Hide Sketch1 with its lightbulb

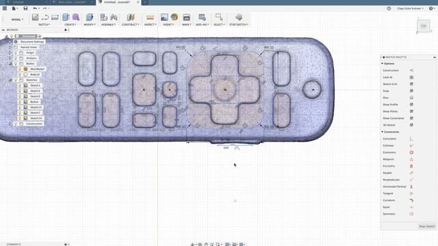coord(20,85)
